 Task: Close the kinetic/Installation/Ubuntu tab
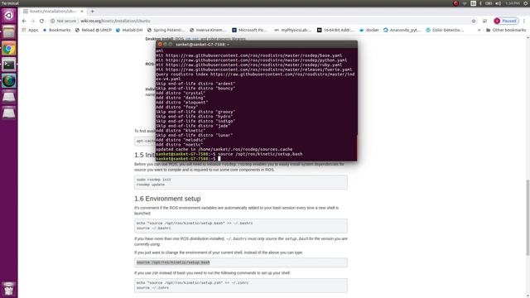pyautogui.click(x=82, y=11)
